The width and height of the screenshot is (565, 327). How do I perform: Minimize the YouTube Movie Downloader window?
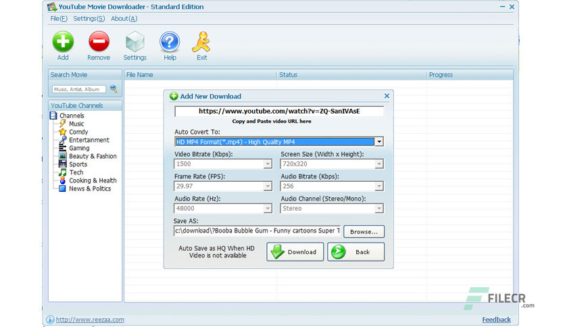(x=502, y=7)
